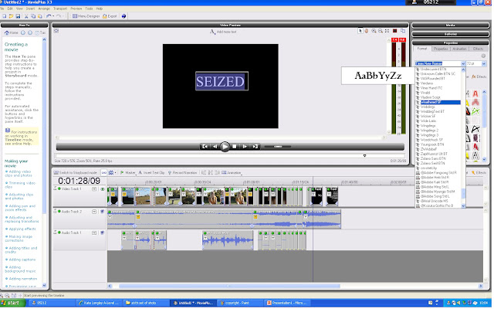
Task: Expand the Media panel header
Action: click(x=450, y=25)
